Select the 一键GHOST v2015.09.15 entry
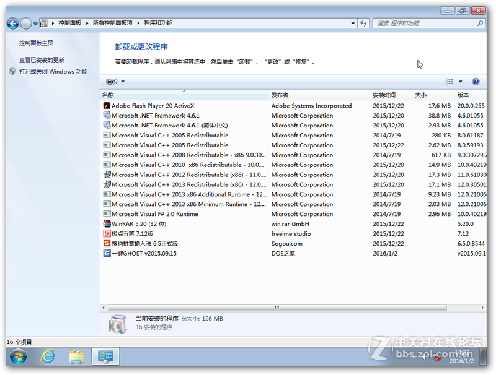Viewport: 496px width, 375px height. [x=143, y=253]
